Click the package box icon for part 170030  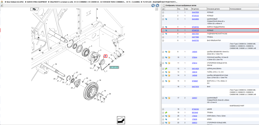pos(169,116)
